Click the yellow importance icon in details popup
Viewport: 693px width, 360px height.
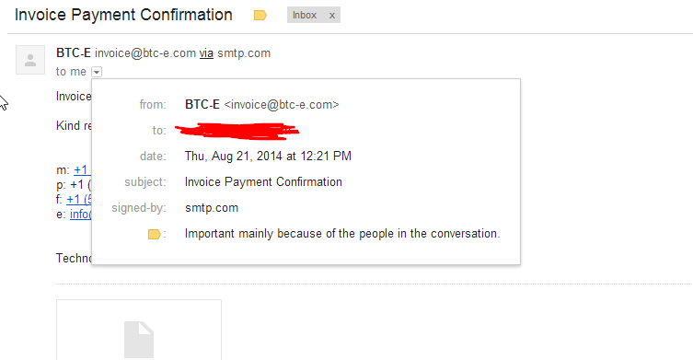[155, 234]
